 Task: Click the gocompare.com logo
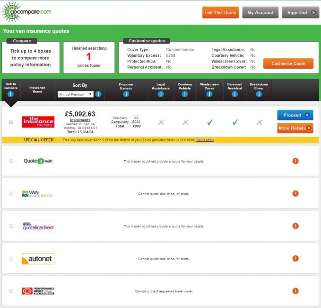click(26, 12)
